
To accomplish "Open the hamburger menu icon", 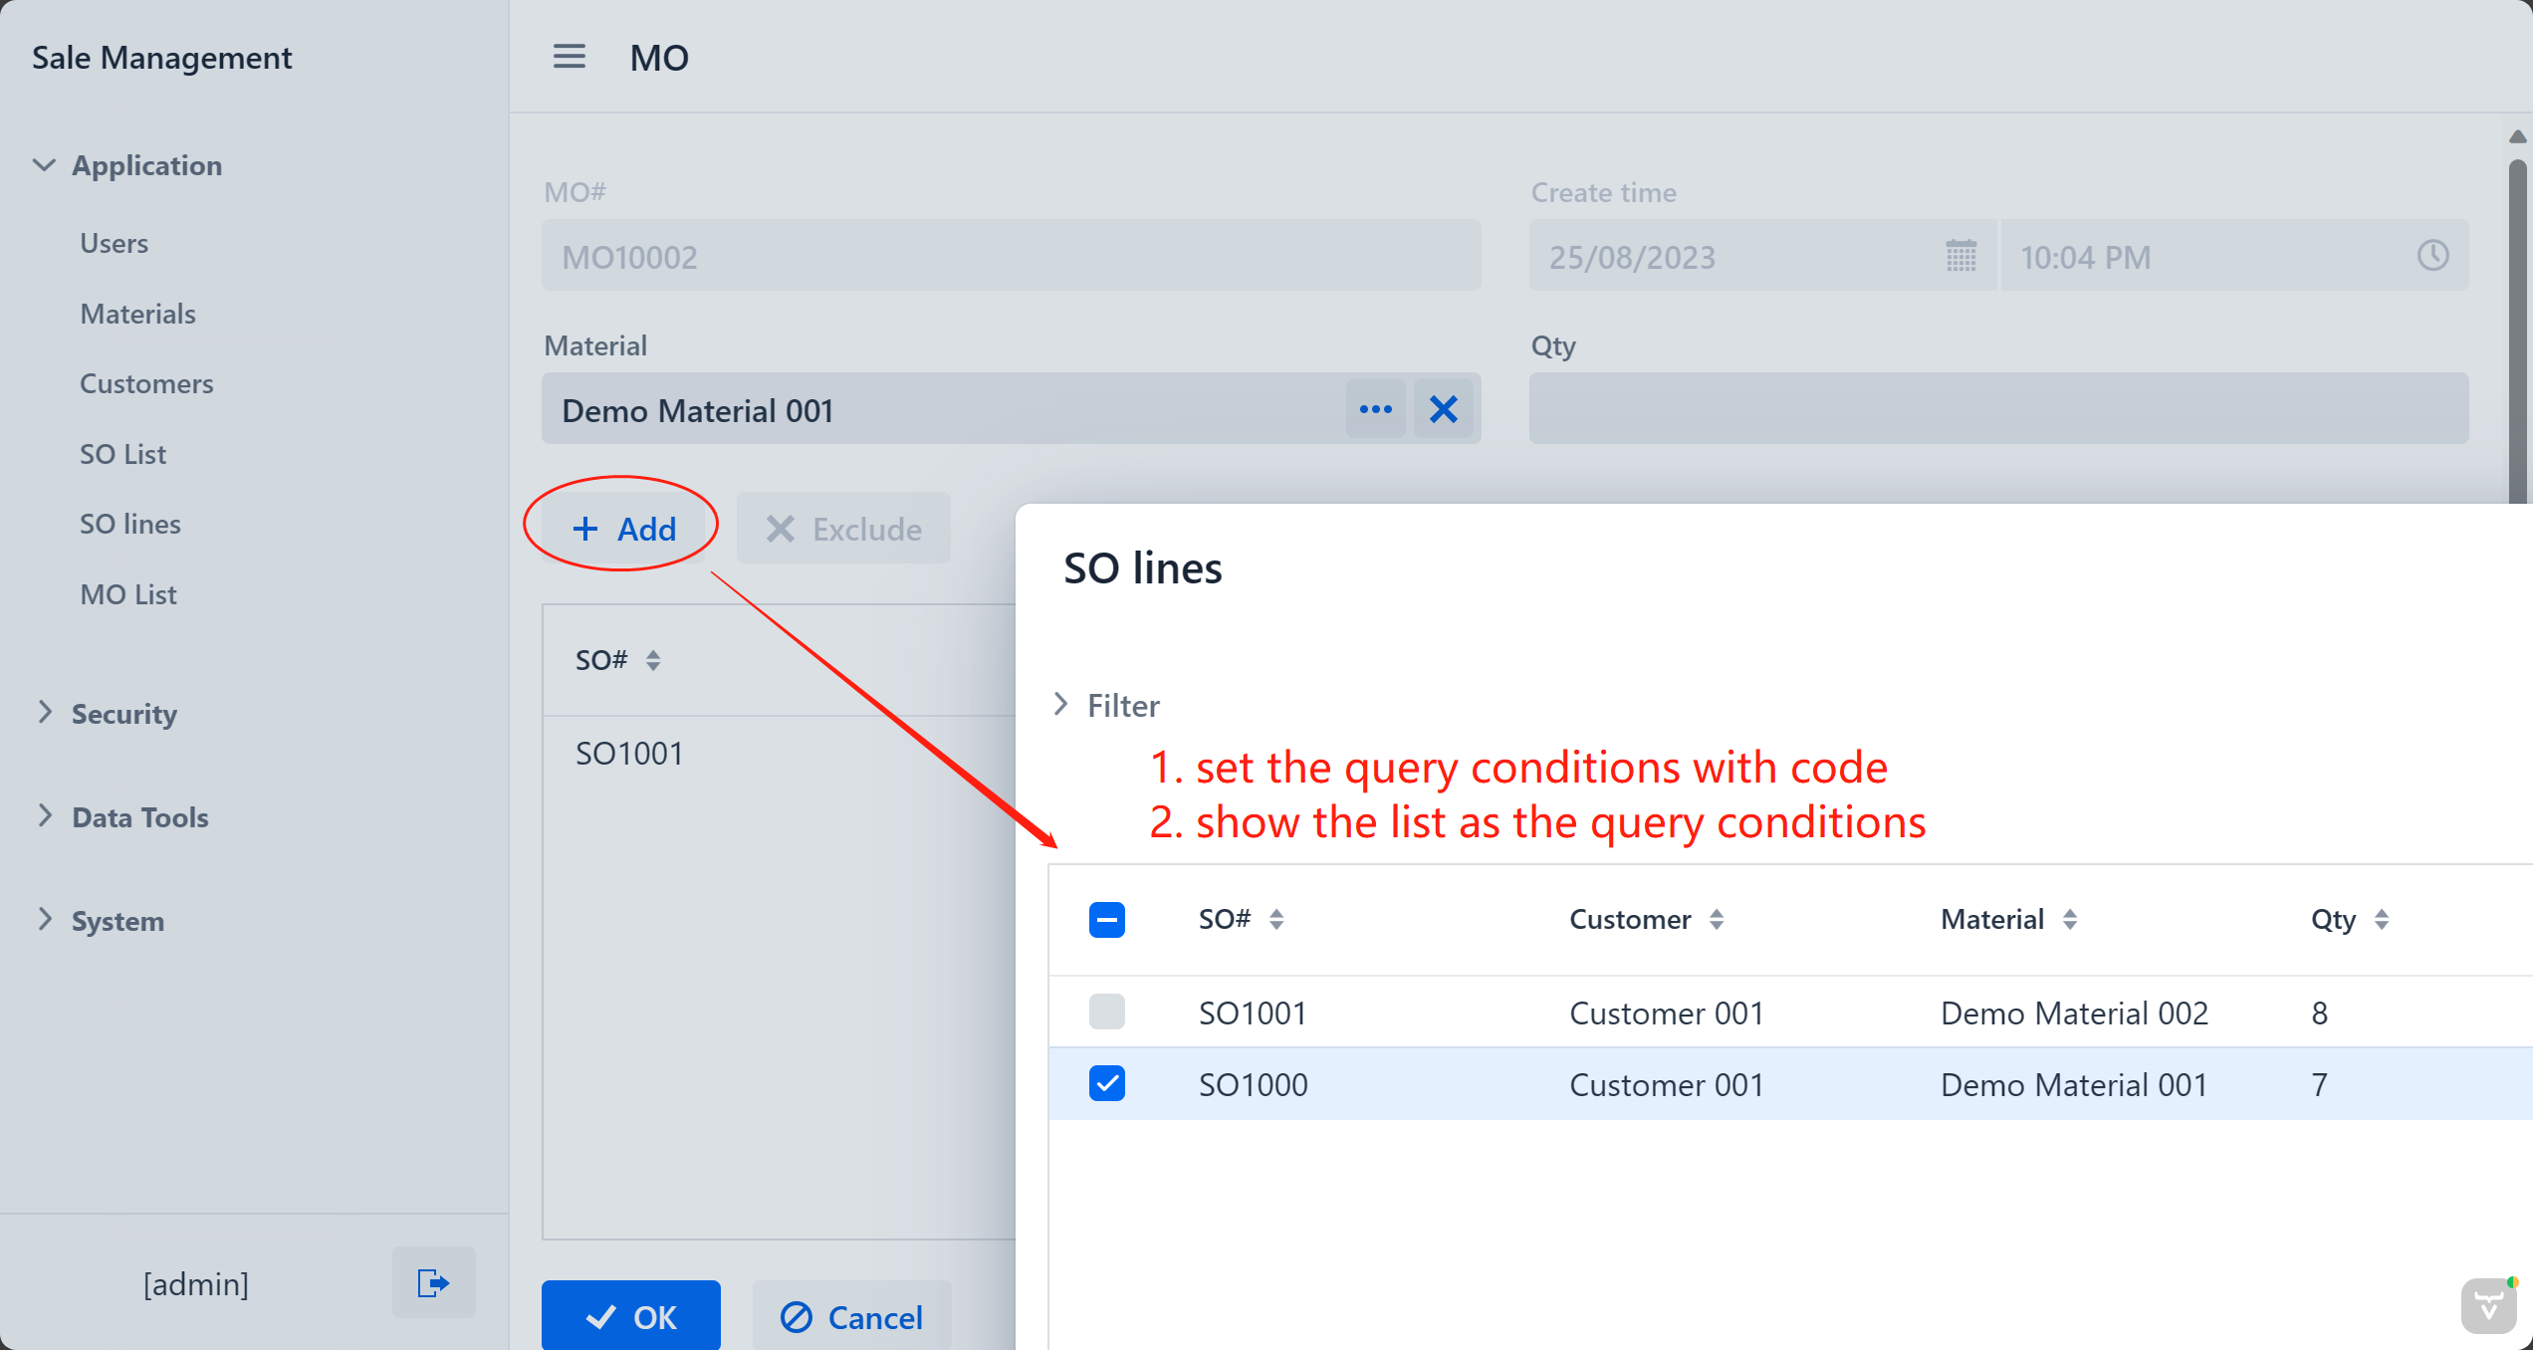I will click(x=570, y=57).
